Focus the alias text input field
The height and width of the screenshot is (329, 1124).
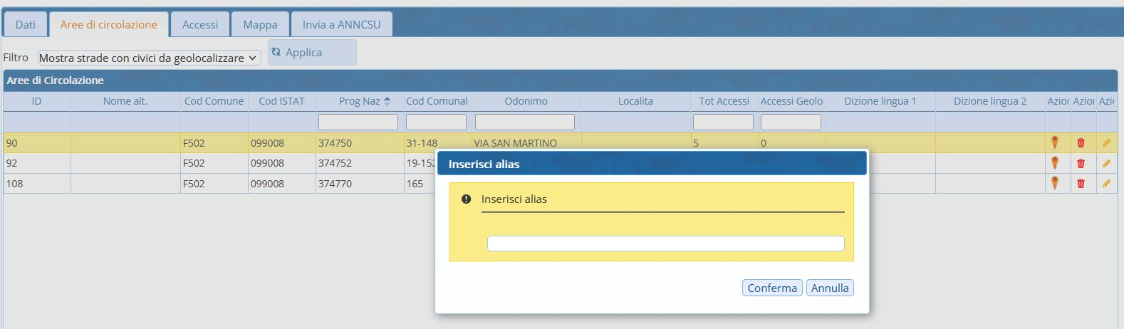(x=665, y=244)
